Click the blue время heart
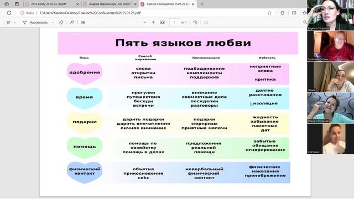This screenshot has width=354, height=199. pos(85,98)
